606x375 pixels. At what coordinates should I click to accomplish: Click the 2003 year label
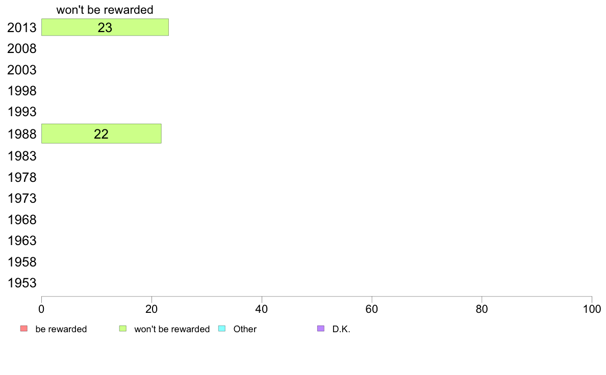coord(21,70)
